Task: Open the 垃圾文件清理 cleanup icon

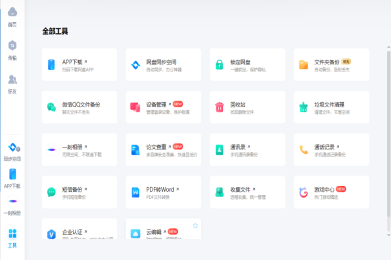Action: coord(304,107)
